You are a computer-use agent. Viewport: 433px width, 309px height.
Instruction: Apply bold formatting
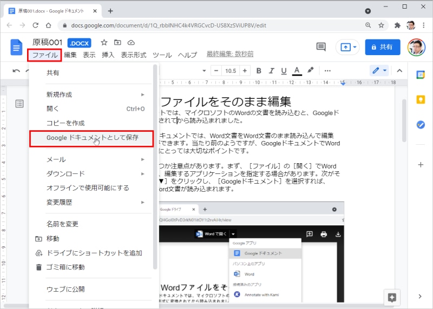tap(259, 71)
